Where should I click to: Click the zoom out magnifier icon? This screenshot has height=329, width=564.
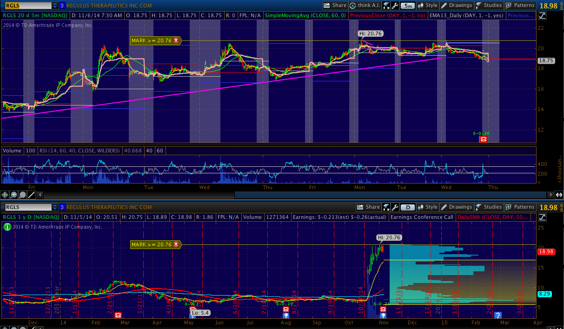pyautogui.click(x=22, y=195)
